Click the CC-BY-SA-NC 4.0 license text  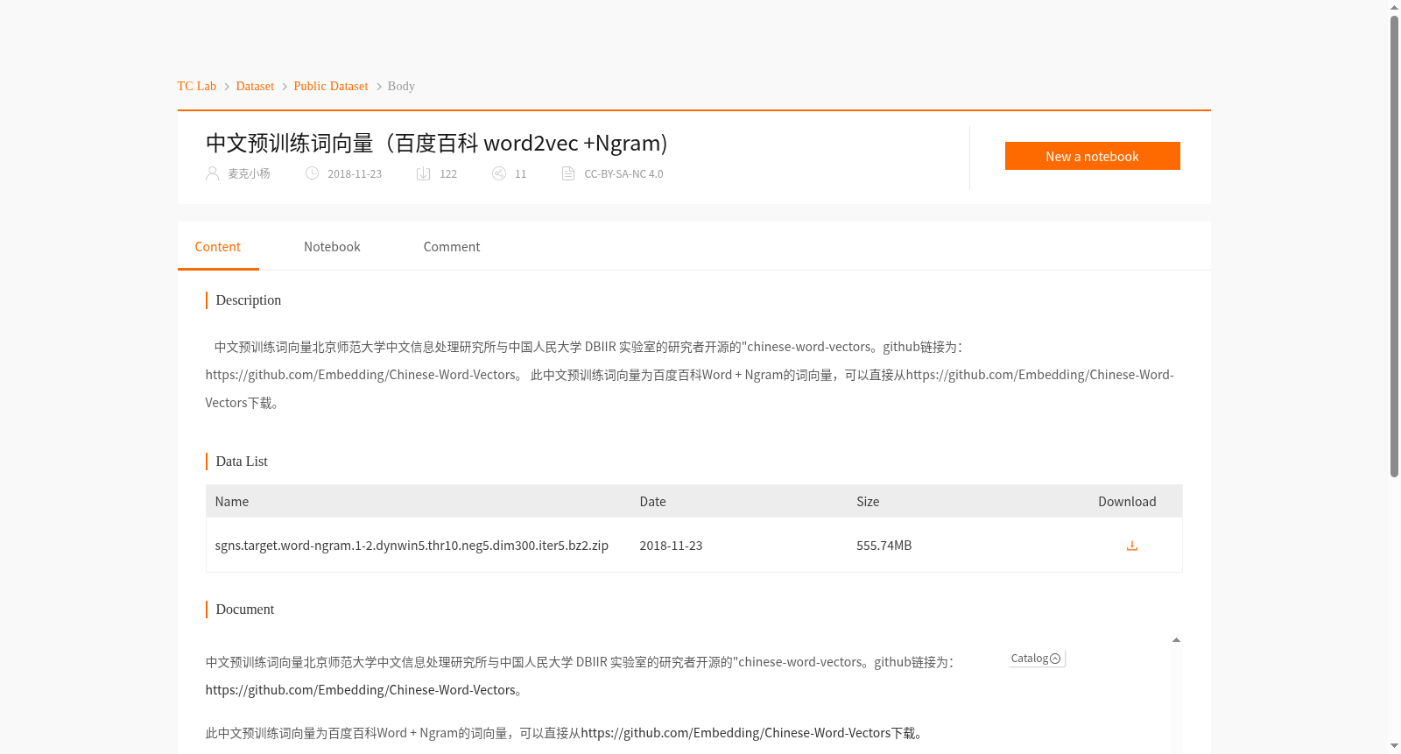[623, 173]
